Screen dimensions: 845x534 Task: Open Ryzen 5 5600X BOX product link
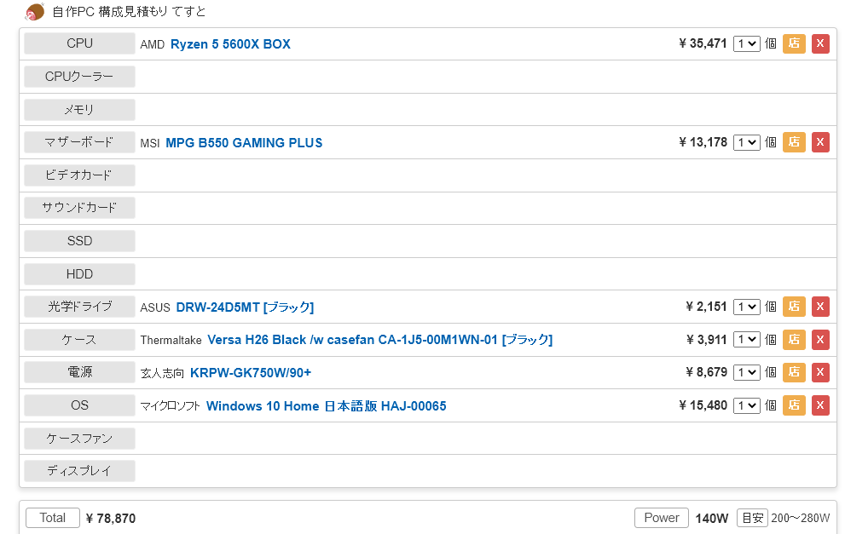[x=230, y=44]
